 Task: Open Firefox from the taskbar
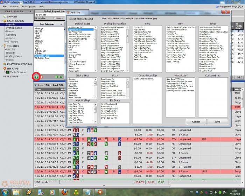[64, 192]
